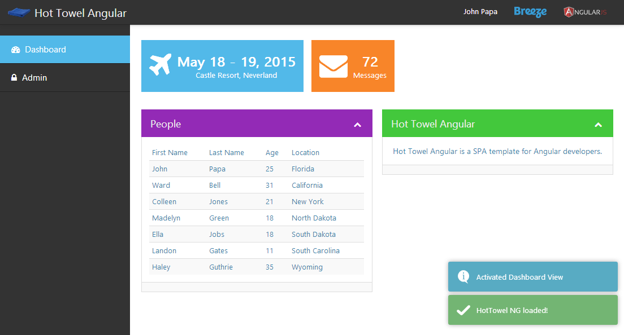624x335 pixels.
Task: Select the Haley first name cell
Action: coord(161,267)
